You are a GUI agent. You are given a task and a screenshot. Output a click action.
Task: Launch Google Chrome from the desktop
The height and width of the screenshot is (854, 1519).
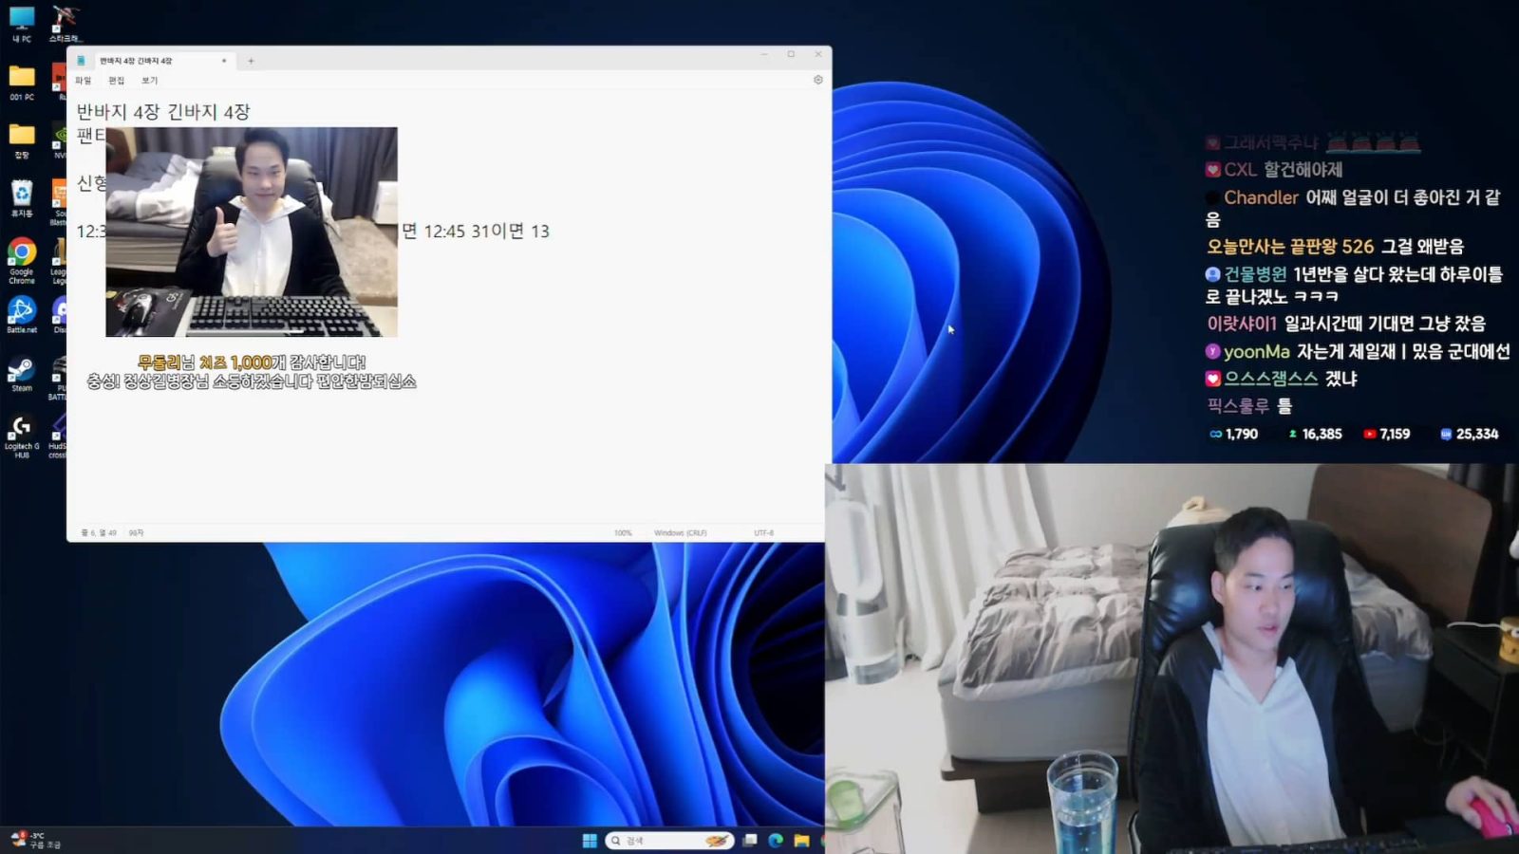tap(22, 261)
